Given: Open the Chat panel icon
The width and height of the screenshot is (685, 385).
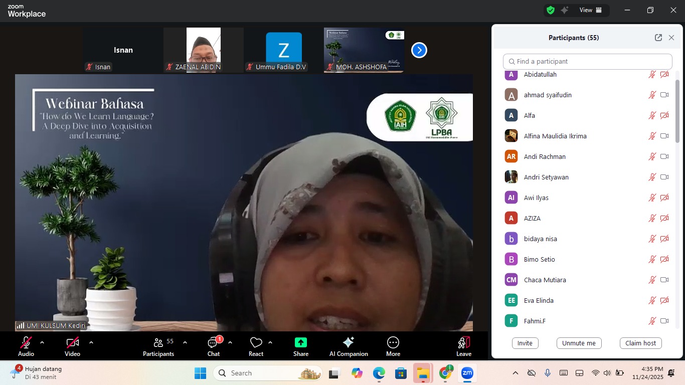Looking at the screenshot, I should pyautogui.click(x=213, y=342).
